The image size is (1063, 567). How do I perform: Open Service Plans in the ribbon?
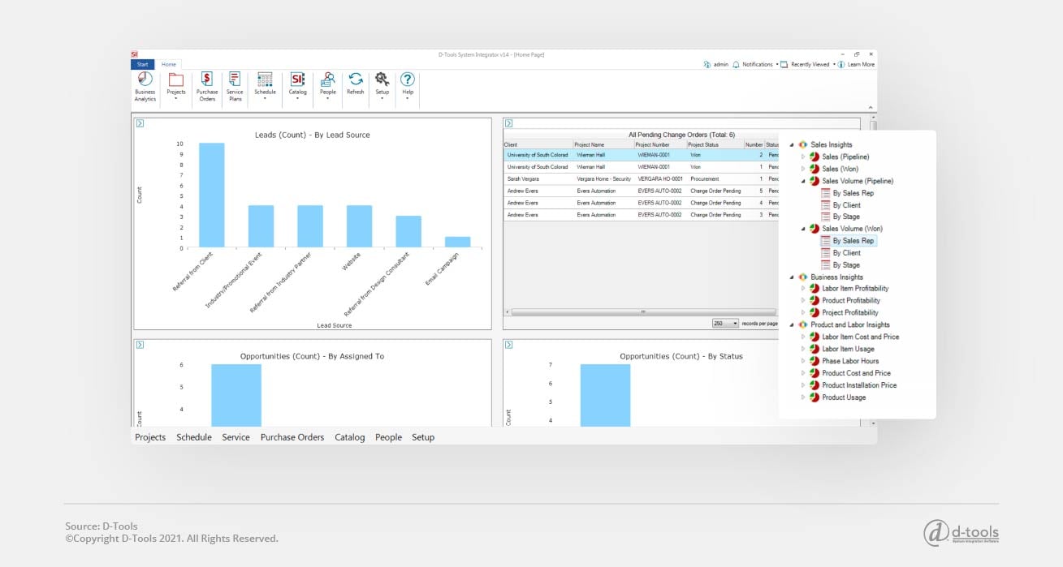[x=235, y=86]
